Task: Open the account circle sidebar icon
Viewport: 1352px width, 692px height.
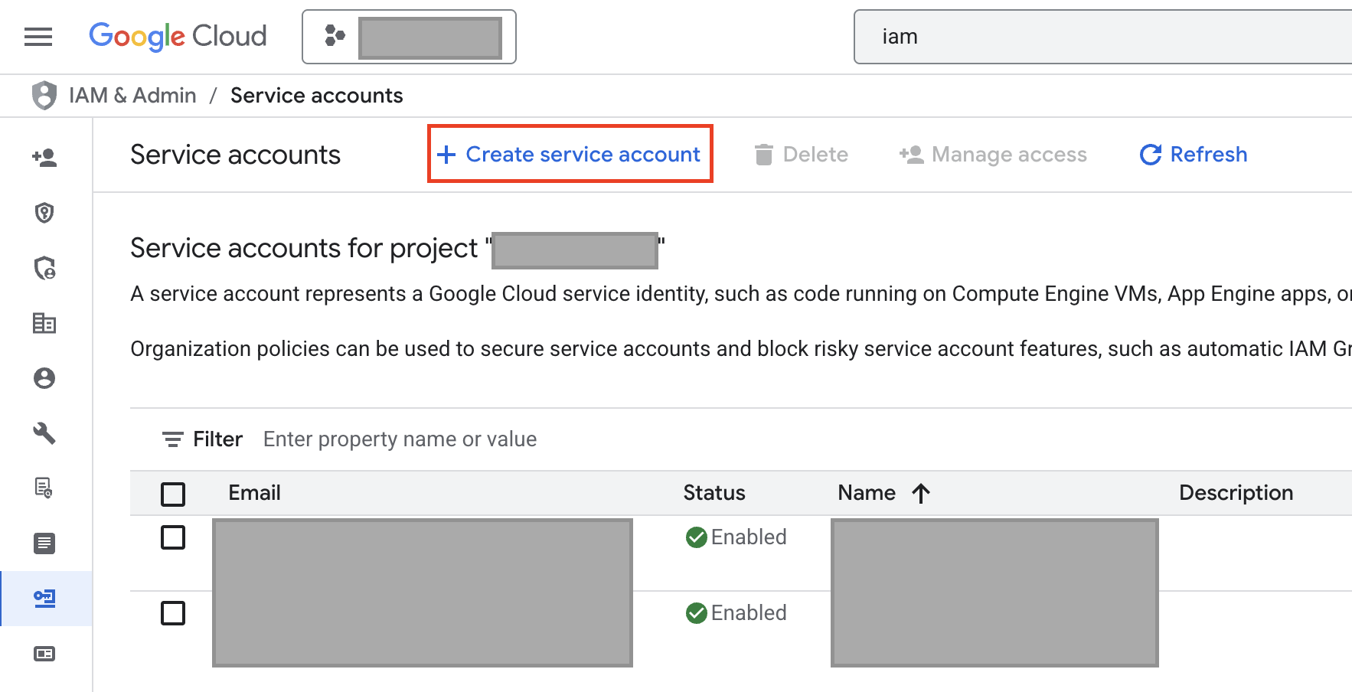Action: [44, 378]
